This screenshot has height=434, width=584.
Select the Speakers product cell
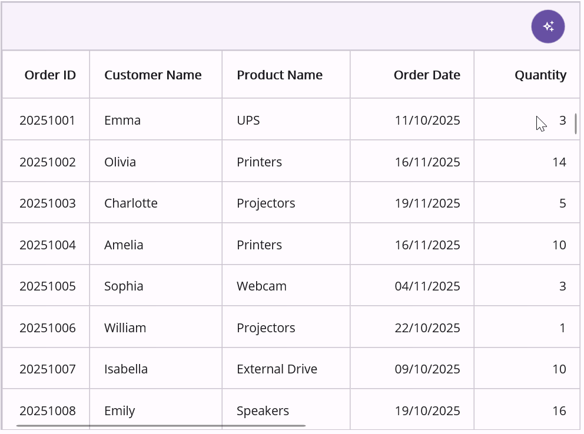point(263,410)
